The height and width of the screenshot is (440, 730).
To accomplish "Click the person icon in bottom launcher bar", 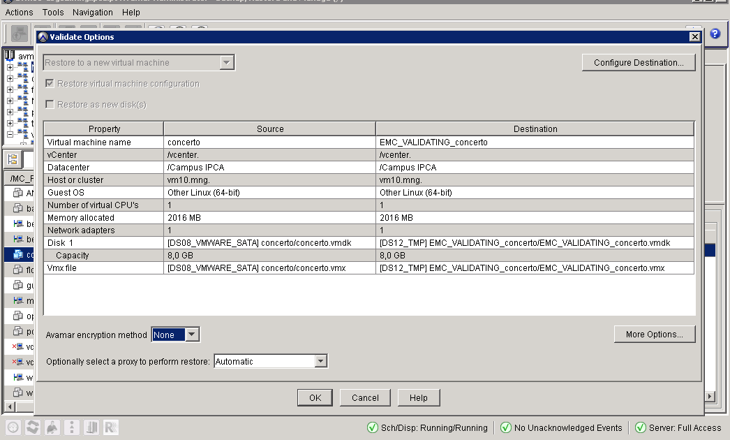I will (52, 427).
